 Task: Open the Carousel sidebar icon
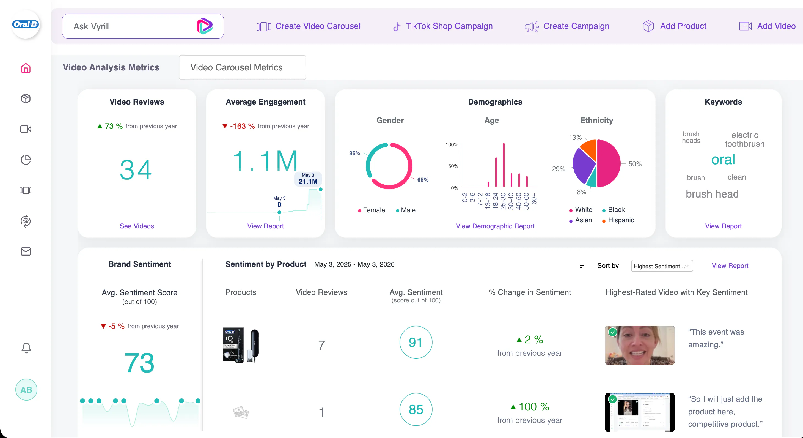click(26, 190)
